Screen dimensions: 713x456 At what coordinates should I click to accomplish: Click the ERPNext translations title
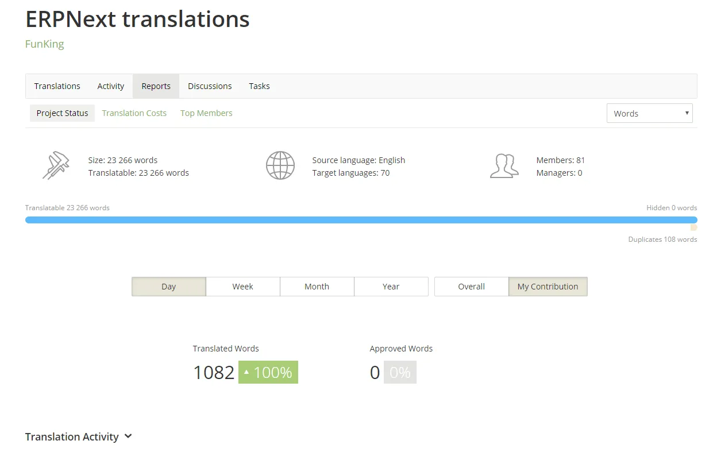(x=137, y=19)
